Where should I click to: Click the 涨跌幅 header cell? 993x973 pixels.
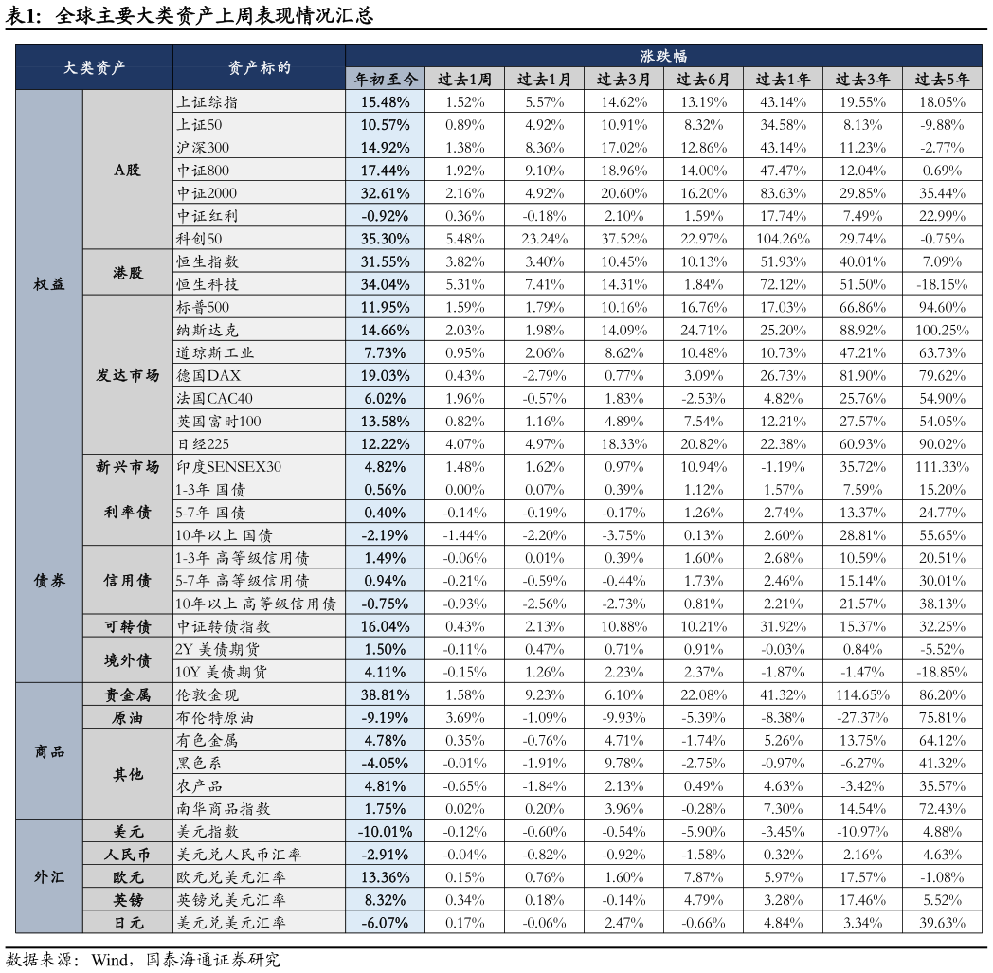[x=663, y=56]
